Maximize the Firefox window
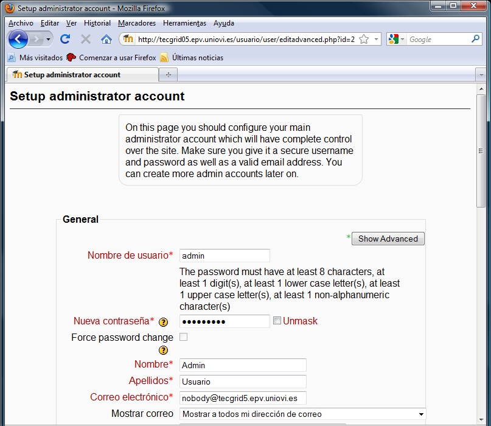Screen dimensions: 491x426 [453, 6]
